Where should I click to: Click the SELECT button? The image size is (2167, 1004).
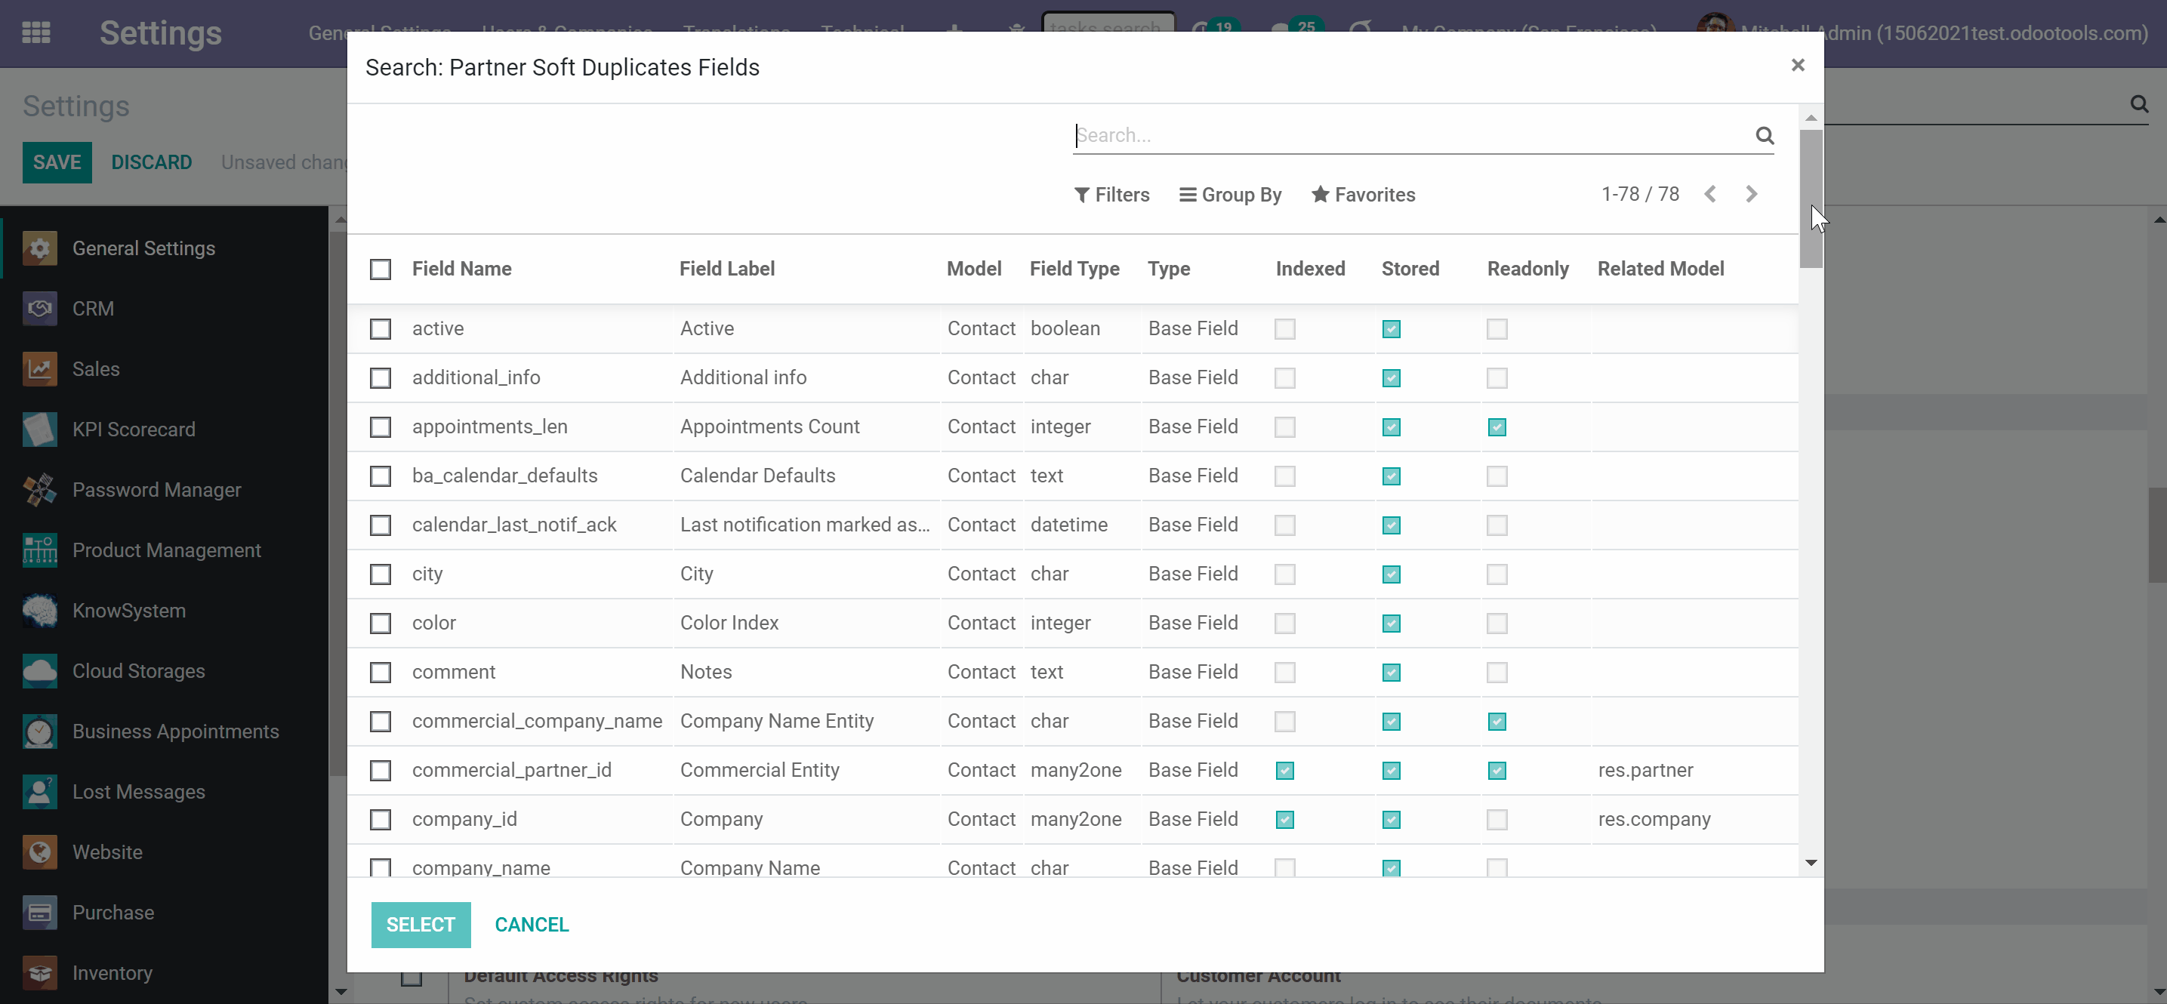coord(421,924)
